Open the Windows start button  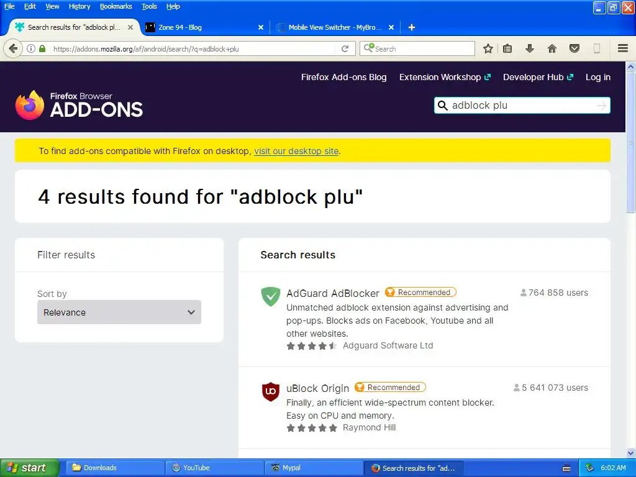click(x=29, y=468)
